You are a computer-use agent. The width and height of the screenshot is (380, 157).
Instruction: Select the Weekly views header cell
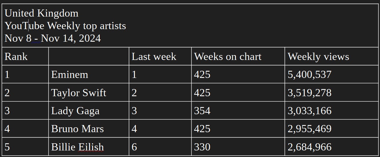pos(332,56)
